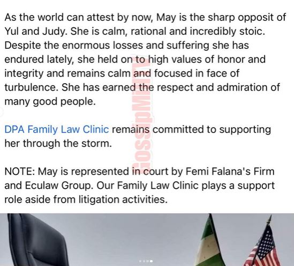
Task: Click the phrase "many good people."
Action: (x=50, y=101)
